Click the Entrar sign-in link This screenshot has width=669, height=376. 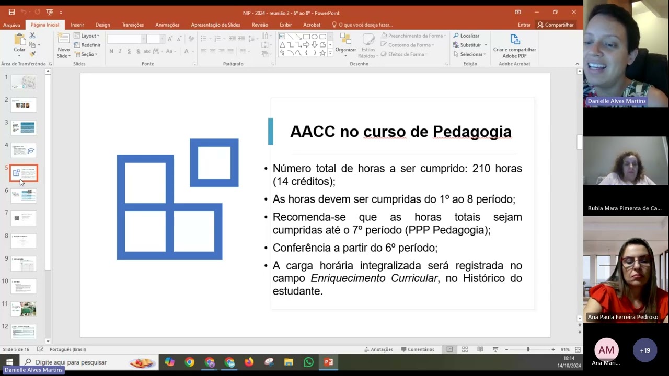pyautogui.click(x=524, y=25)
